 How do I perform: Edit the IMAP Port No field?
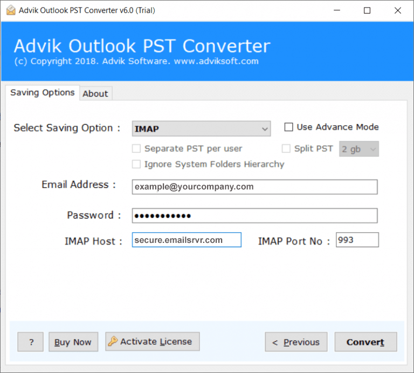pos(357,240)
